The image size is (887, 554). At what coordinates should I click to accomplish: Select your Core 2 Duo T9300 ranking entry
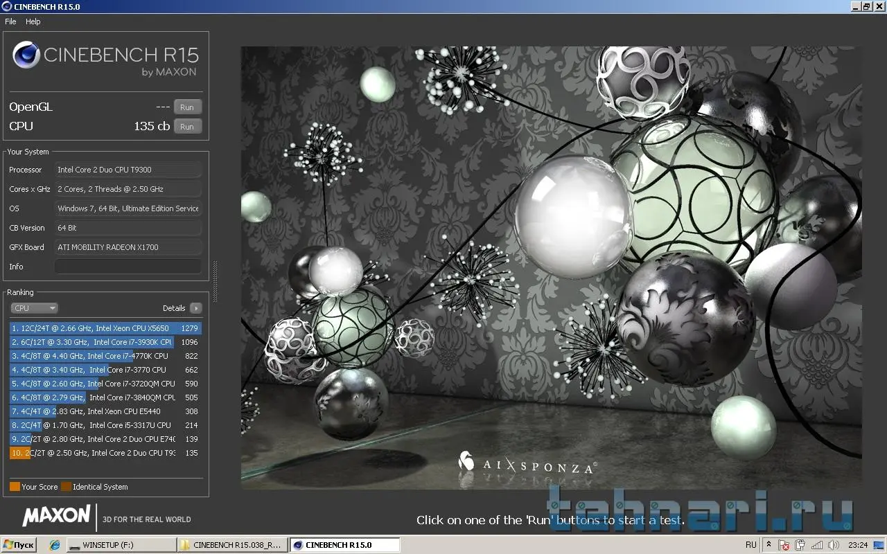point(104,453)
